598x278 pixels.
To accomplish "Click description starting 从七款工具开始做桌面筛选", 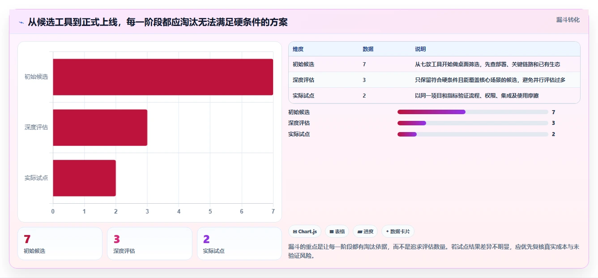I will tap(487, 64).
